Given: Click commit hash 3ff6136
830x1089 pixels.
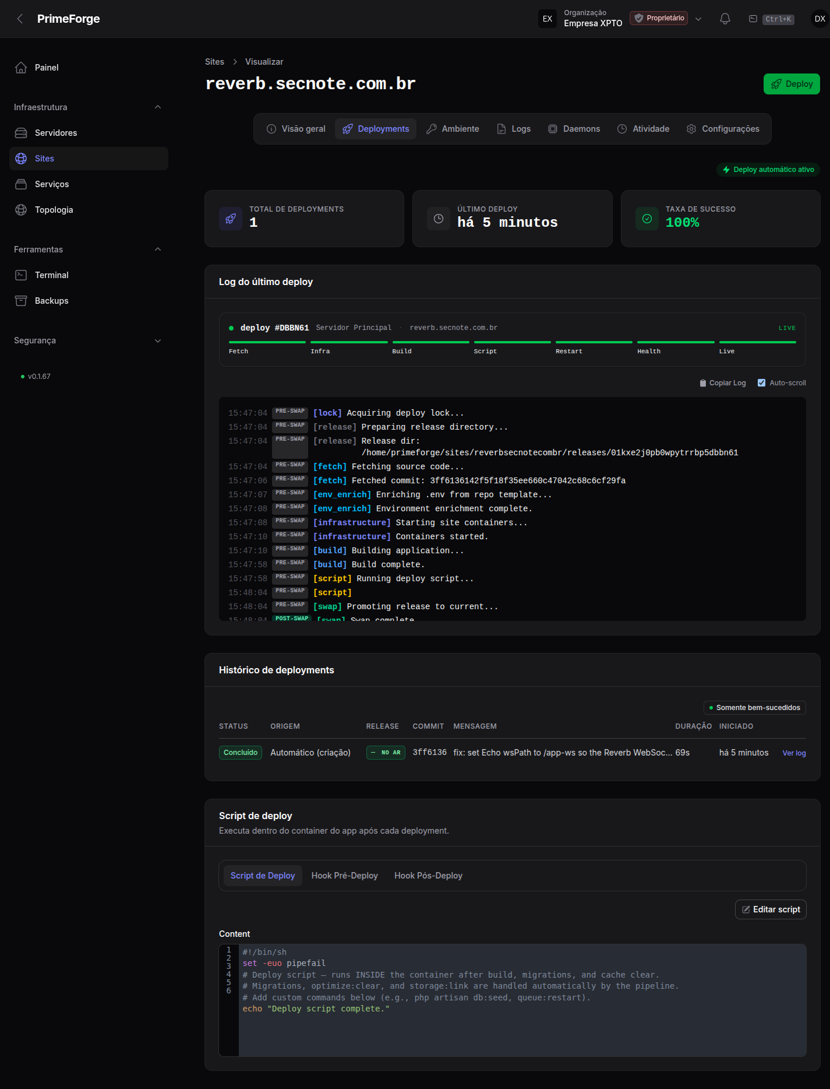Looking at the screenshot, I should tap(430, 753).
